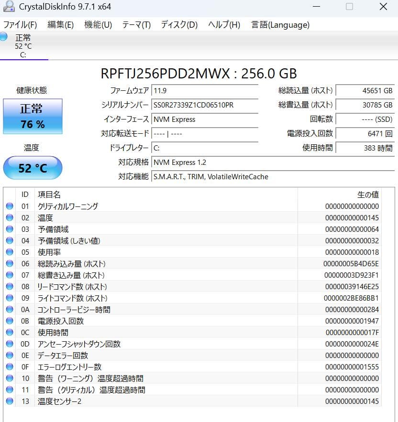Click the 対応規格 field NVM Express 1.2
This screenshot has width=398, height=422.
click(273, 162)
